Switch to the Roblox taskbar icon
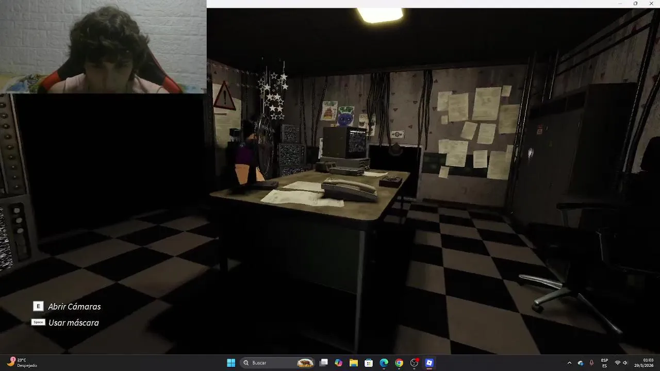The height and width of the screenshot is (371, 660). pyautogui.click(x=429, y=363)
